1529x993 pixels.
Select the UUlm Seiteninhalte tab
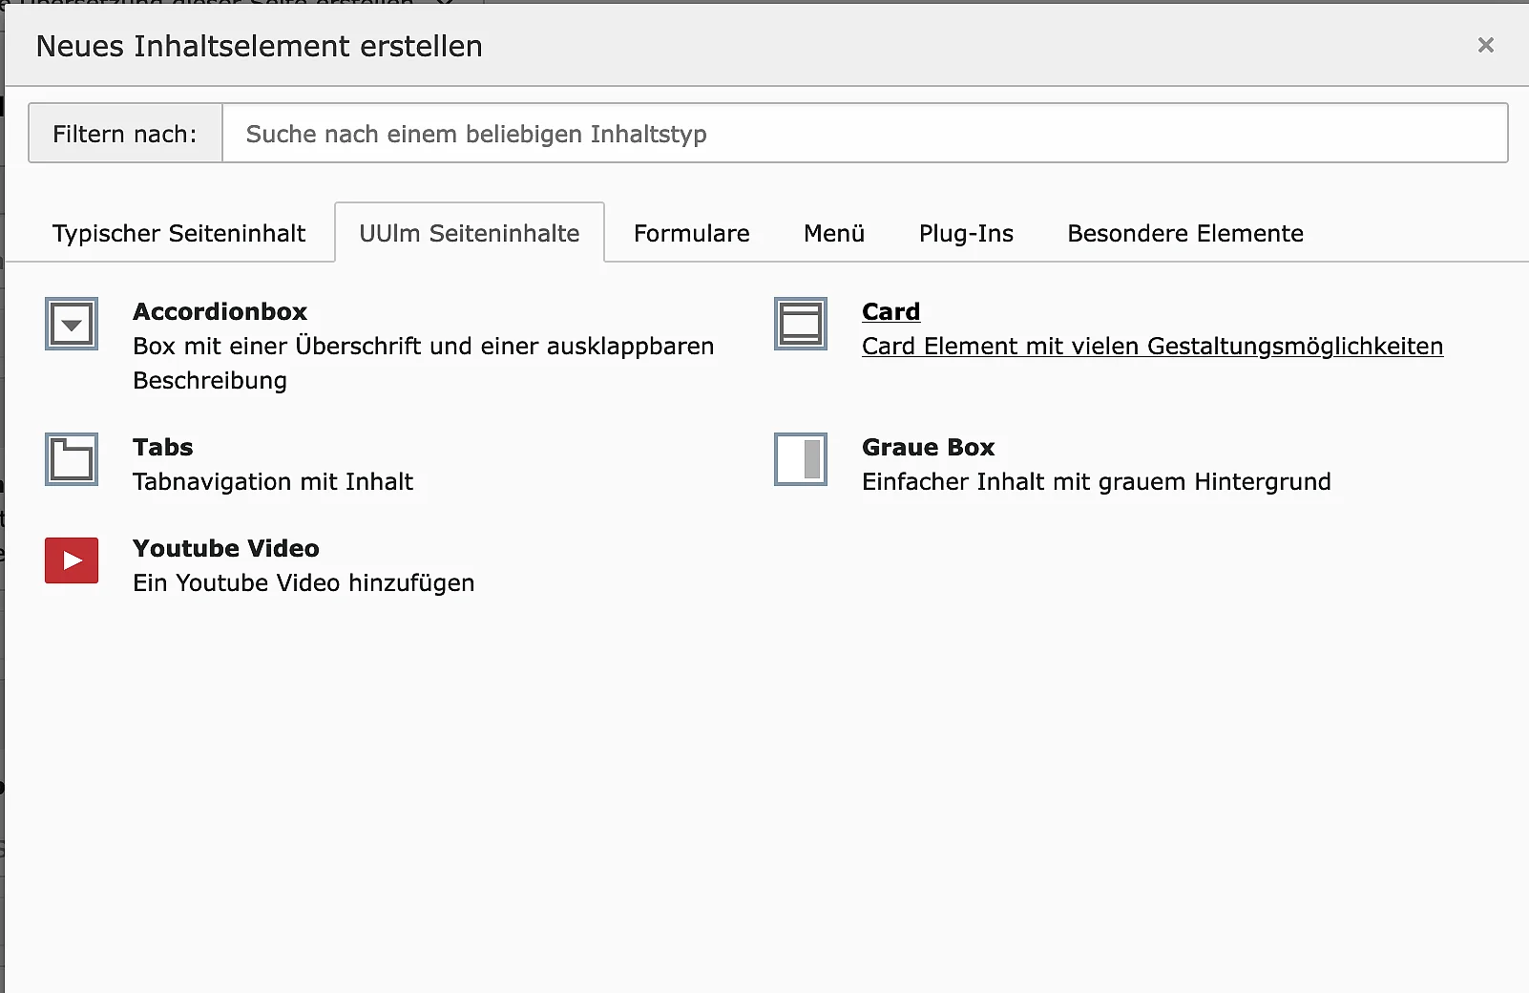pos(470,232)
